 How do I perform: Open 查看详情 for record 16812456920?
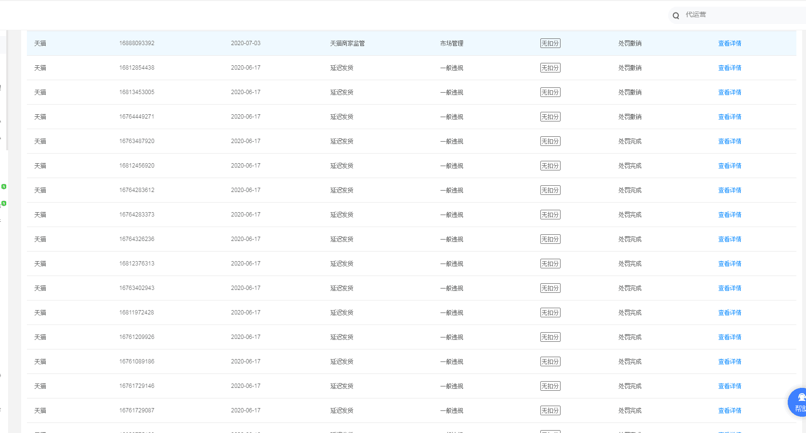730,166
